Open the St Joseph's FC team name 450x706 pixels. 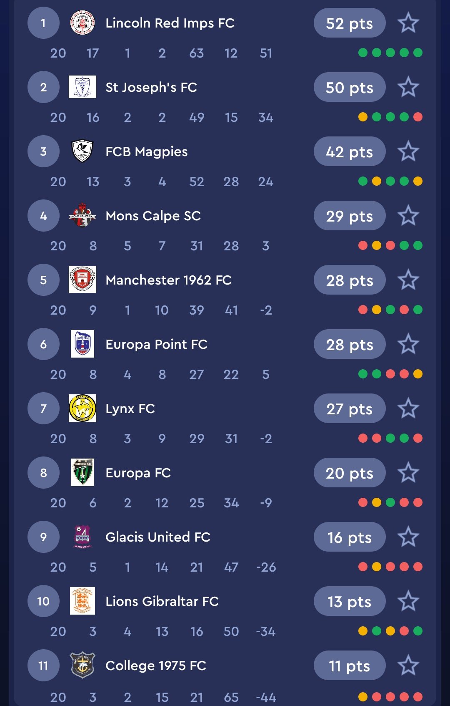[151, 87]
